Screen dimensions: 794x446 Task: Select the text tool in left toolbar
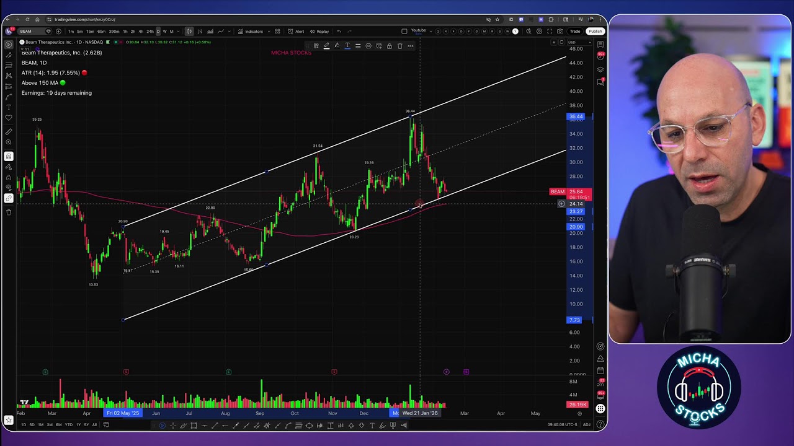(9, 107)
